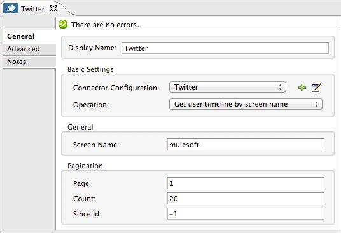
Task: Click the 'Page:' label
Action: 82,183
